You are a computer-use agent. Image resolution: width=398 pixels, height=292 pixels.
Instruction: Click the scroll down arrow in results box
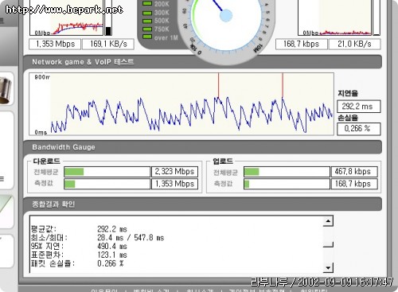[x=328, y=267]
